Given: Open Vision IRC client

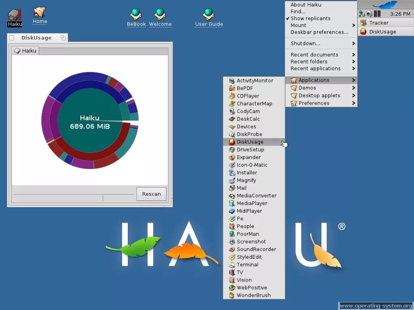Looking at the screenshot, I should tap(254, 279).
